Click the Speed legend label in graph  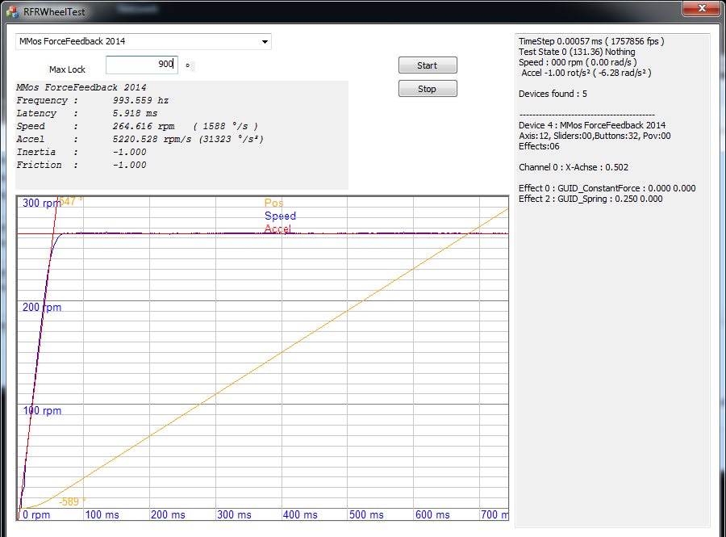280,216
